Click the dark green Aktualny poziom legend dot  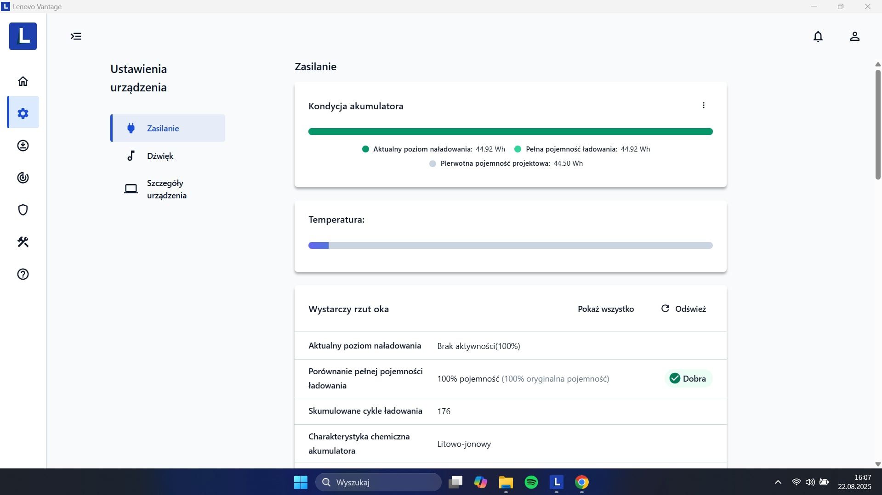[365, 149]
